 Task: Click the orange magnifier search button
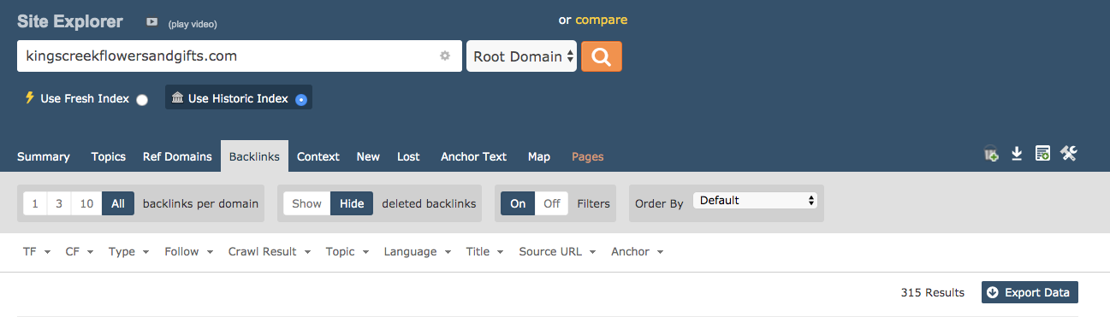coord(602,56)
